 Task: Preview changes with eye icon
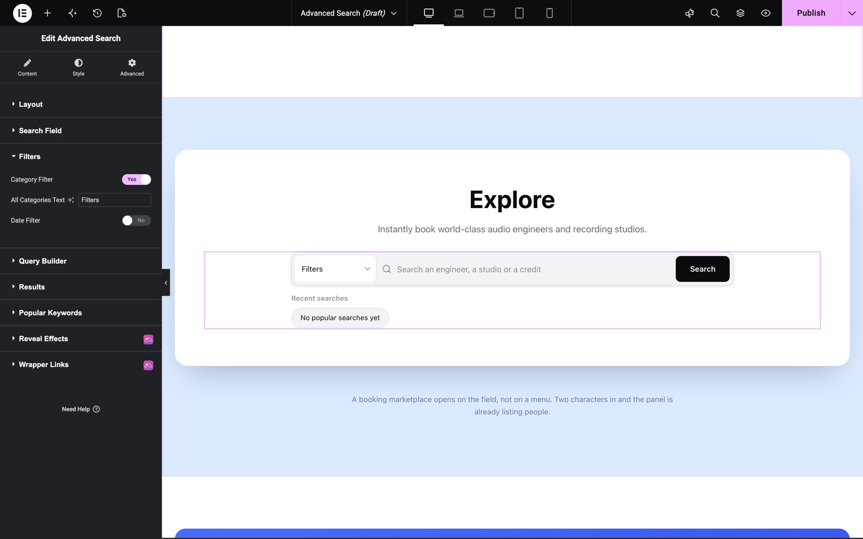tap(765, 13)
